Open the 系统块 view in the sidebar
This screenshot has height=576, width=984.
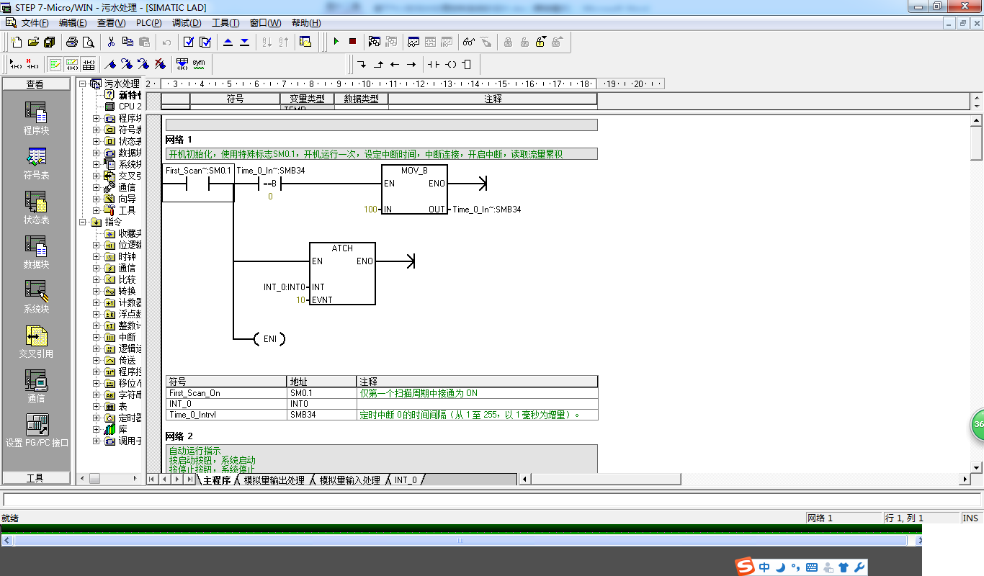[x=36, y=297]
